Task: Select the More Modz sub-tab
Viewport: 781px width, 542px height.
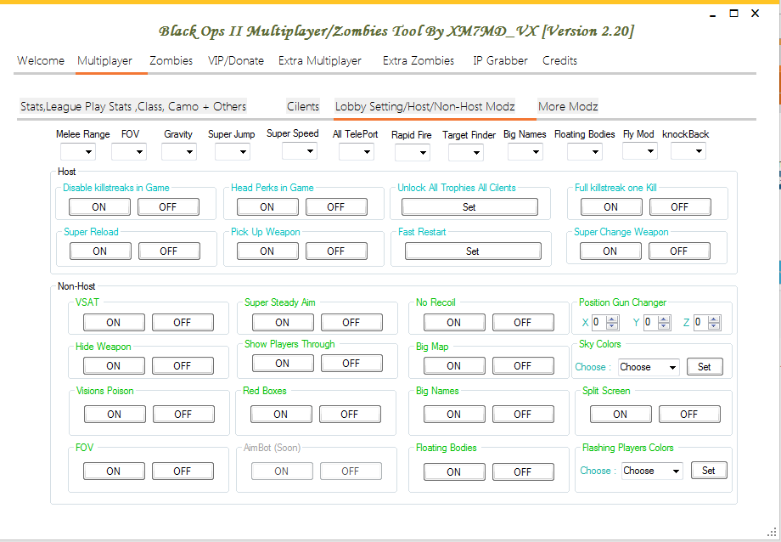Action: click(568, 107)
